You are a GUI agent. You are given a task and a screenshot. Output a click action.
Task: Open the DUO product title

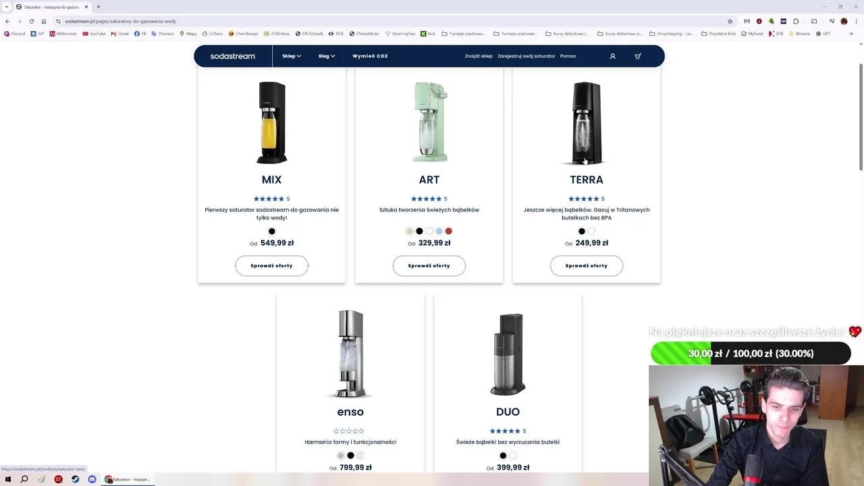(x=508, y=412)
